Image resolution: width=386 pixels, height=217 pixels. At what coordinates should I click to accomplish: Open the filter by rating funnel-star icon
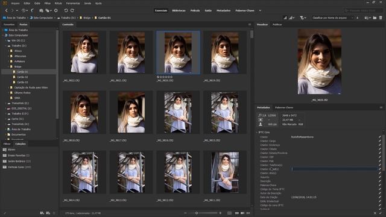click(302, 17)
